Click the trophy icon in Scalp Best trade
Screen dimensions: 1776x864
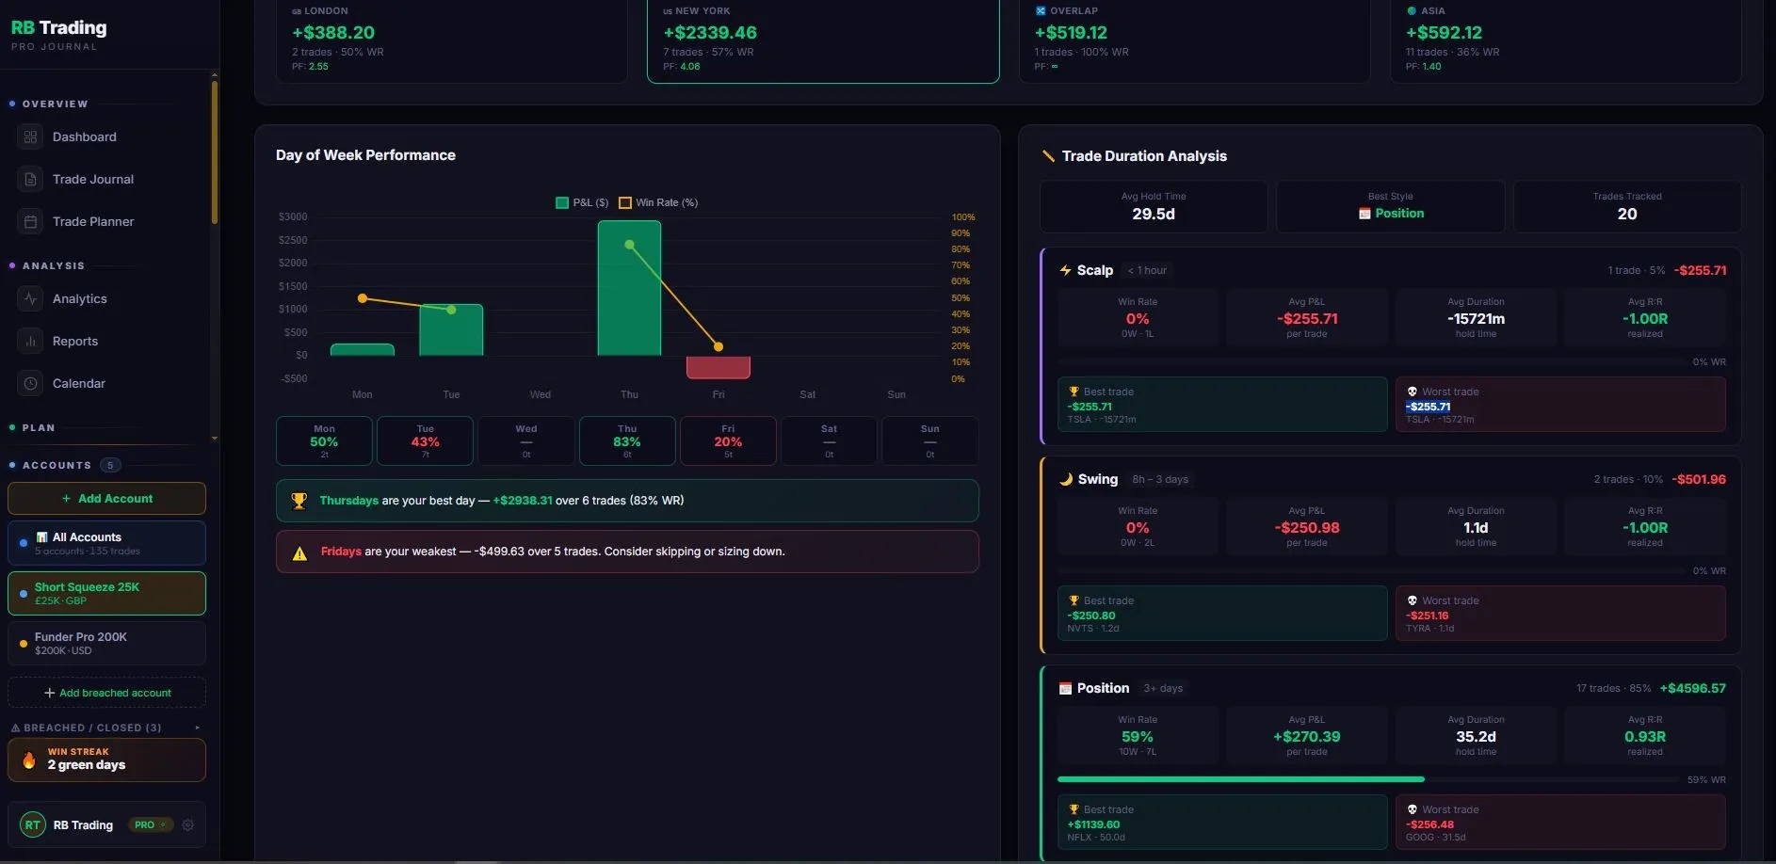[x=1074, y=392]
